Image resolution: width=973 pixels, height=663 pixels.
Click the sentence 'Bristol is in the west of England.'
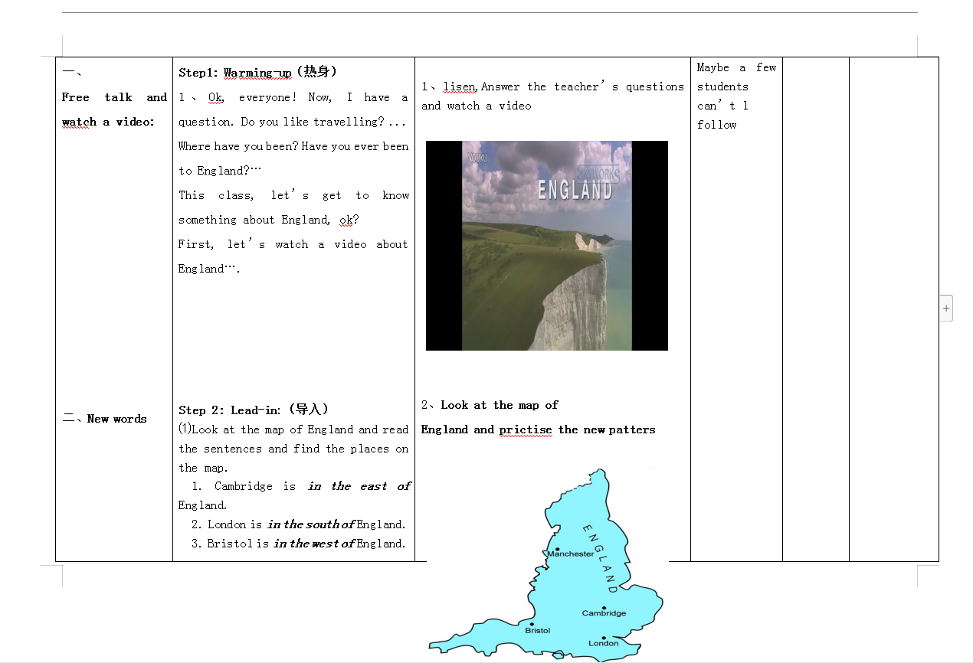[306, 544]
